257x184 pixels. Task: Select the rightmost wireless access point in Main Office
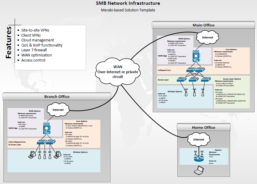point(203,92)
